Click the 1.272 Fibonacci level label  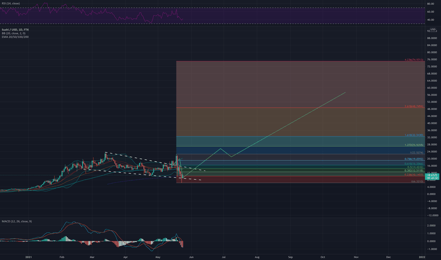pyautogui.click(x=414, y=145)
